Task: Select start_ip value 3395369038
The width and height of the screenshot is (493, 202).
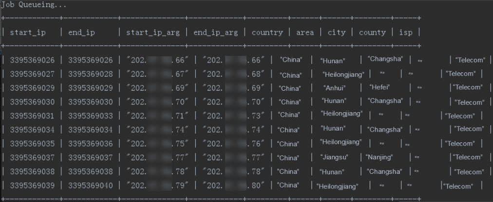Action: click(x=32, y=171)
